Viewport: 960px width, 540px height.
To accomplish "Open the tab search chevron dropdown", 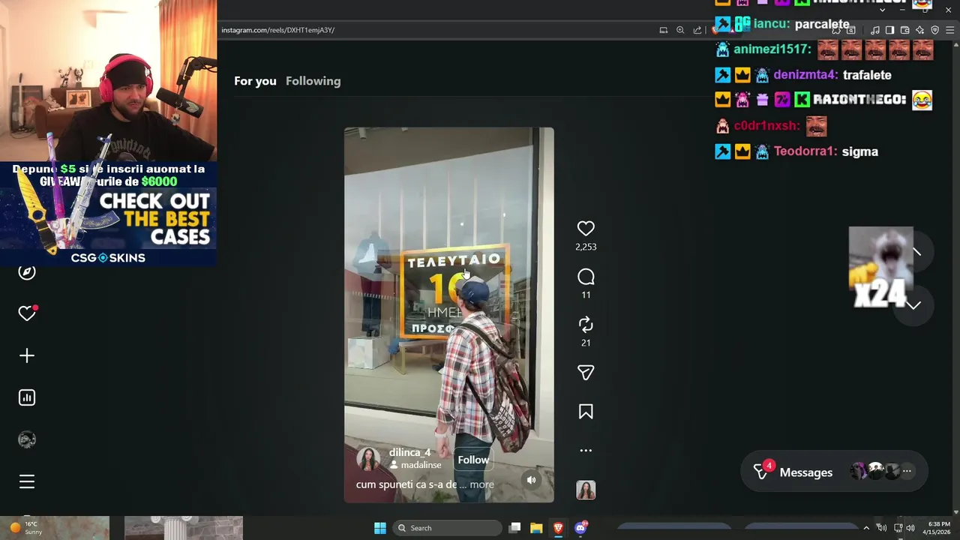I will point(882,10).
